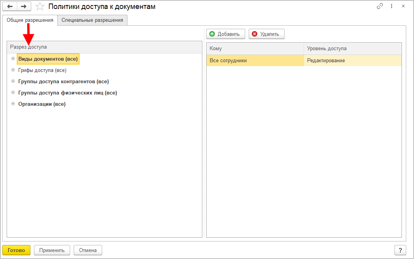
Task: Add window to favorites with star icon
Action: point(40,6)
